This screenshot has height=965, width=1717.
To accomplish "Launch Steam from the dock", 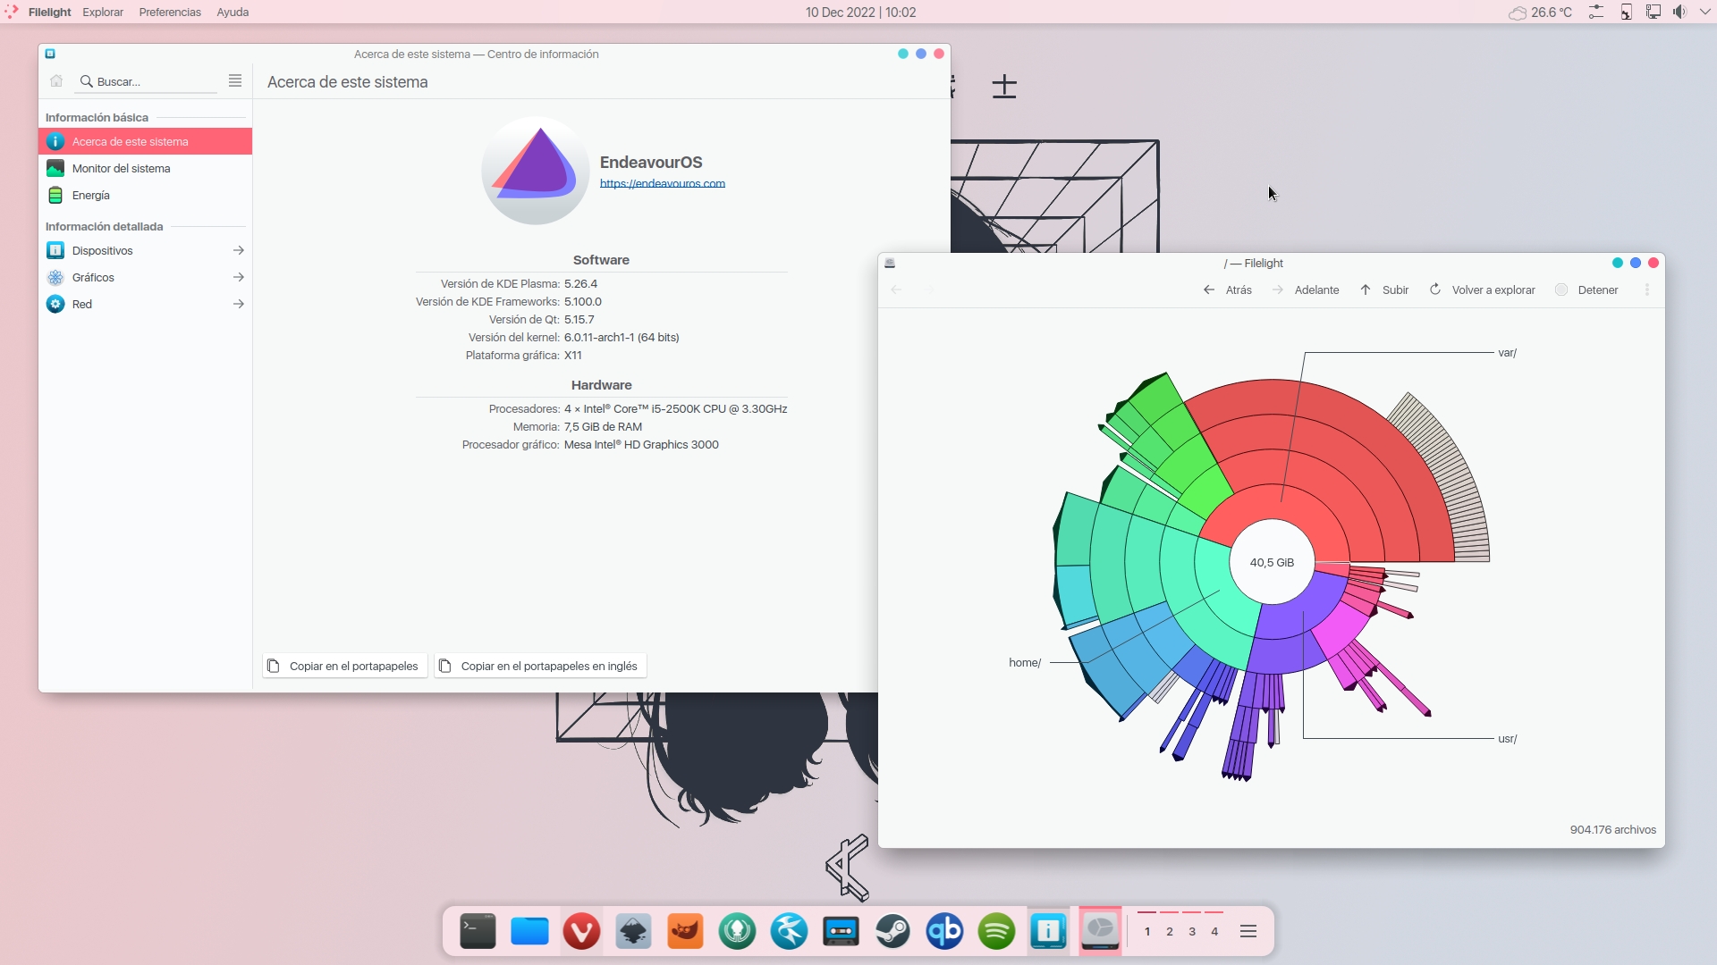I will tap(892, 932).
